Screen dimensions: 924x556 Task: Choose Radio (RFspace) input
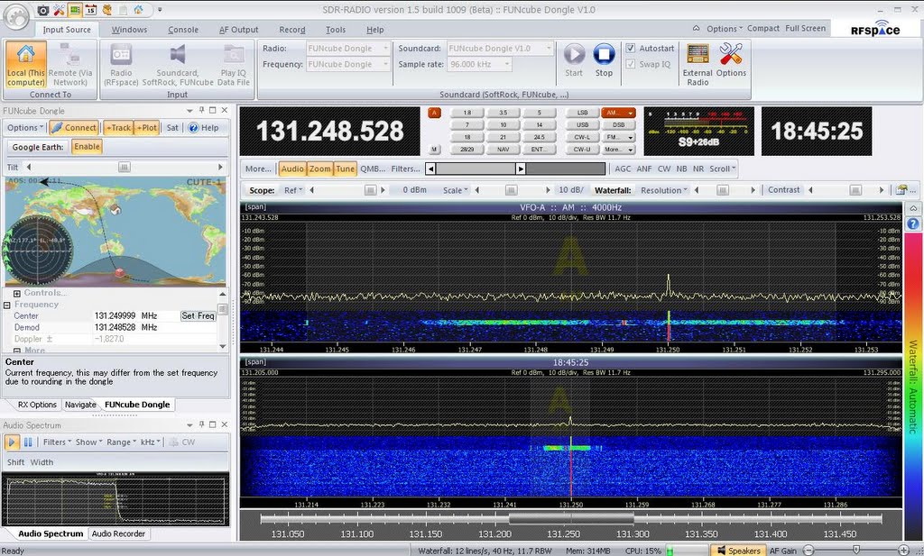(121, 65)
